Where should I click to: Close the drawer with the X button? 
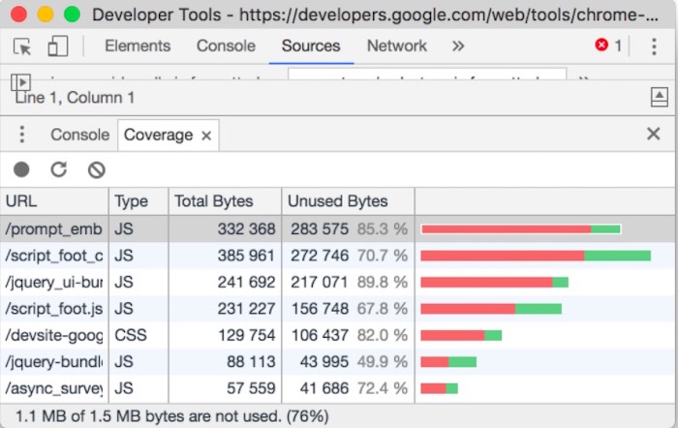(x=654, y=134)
